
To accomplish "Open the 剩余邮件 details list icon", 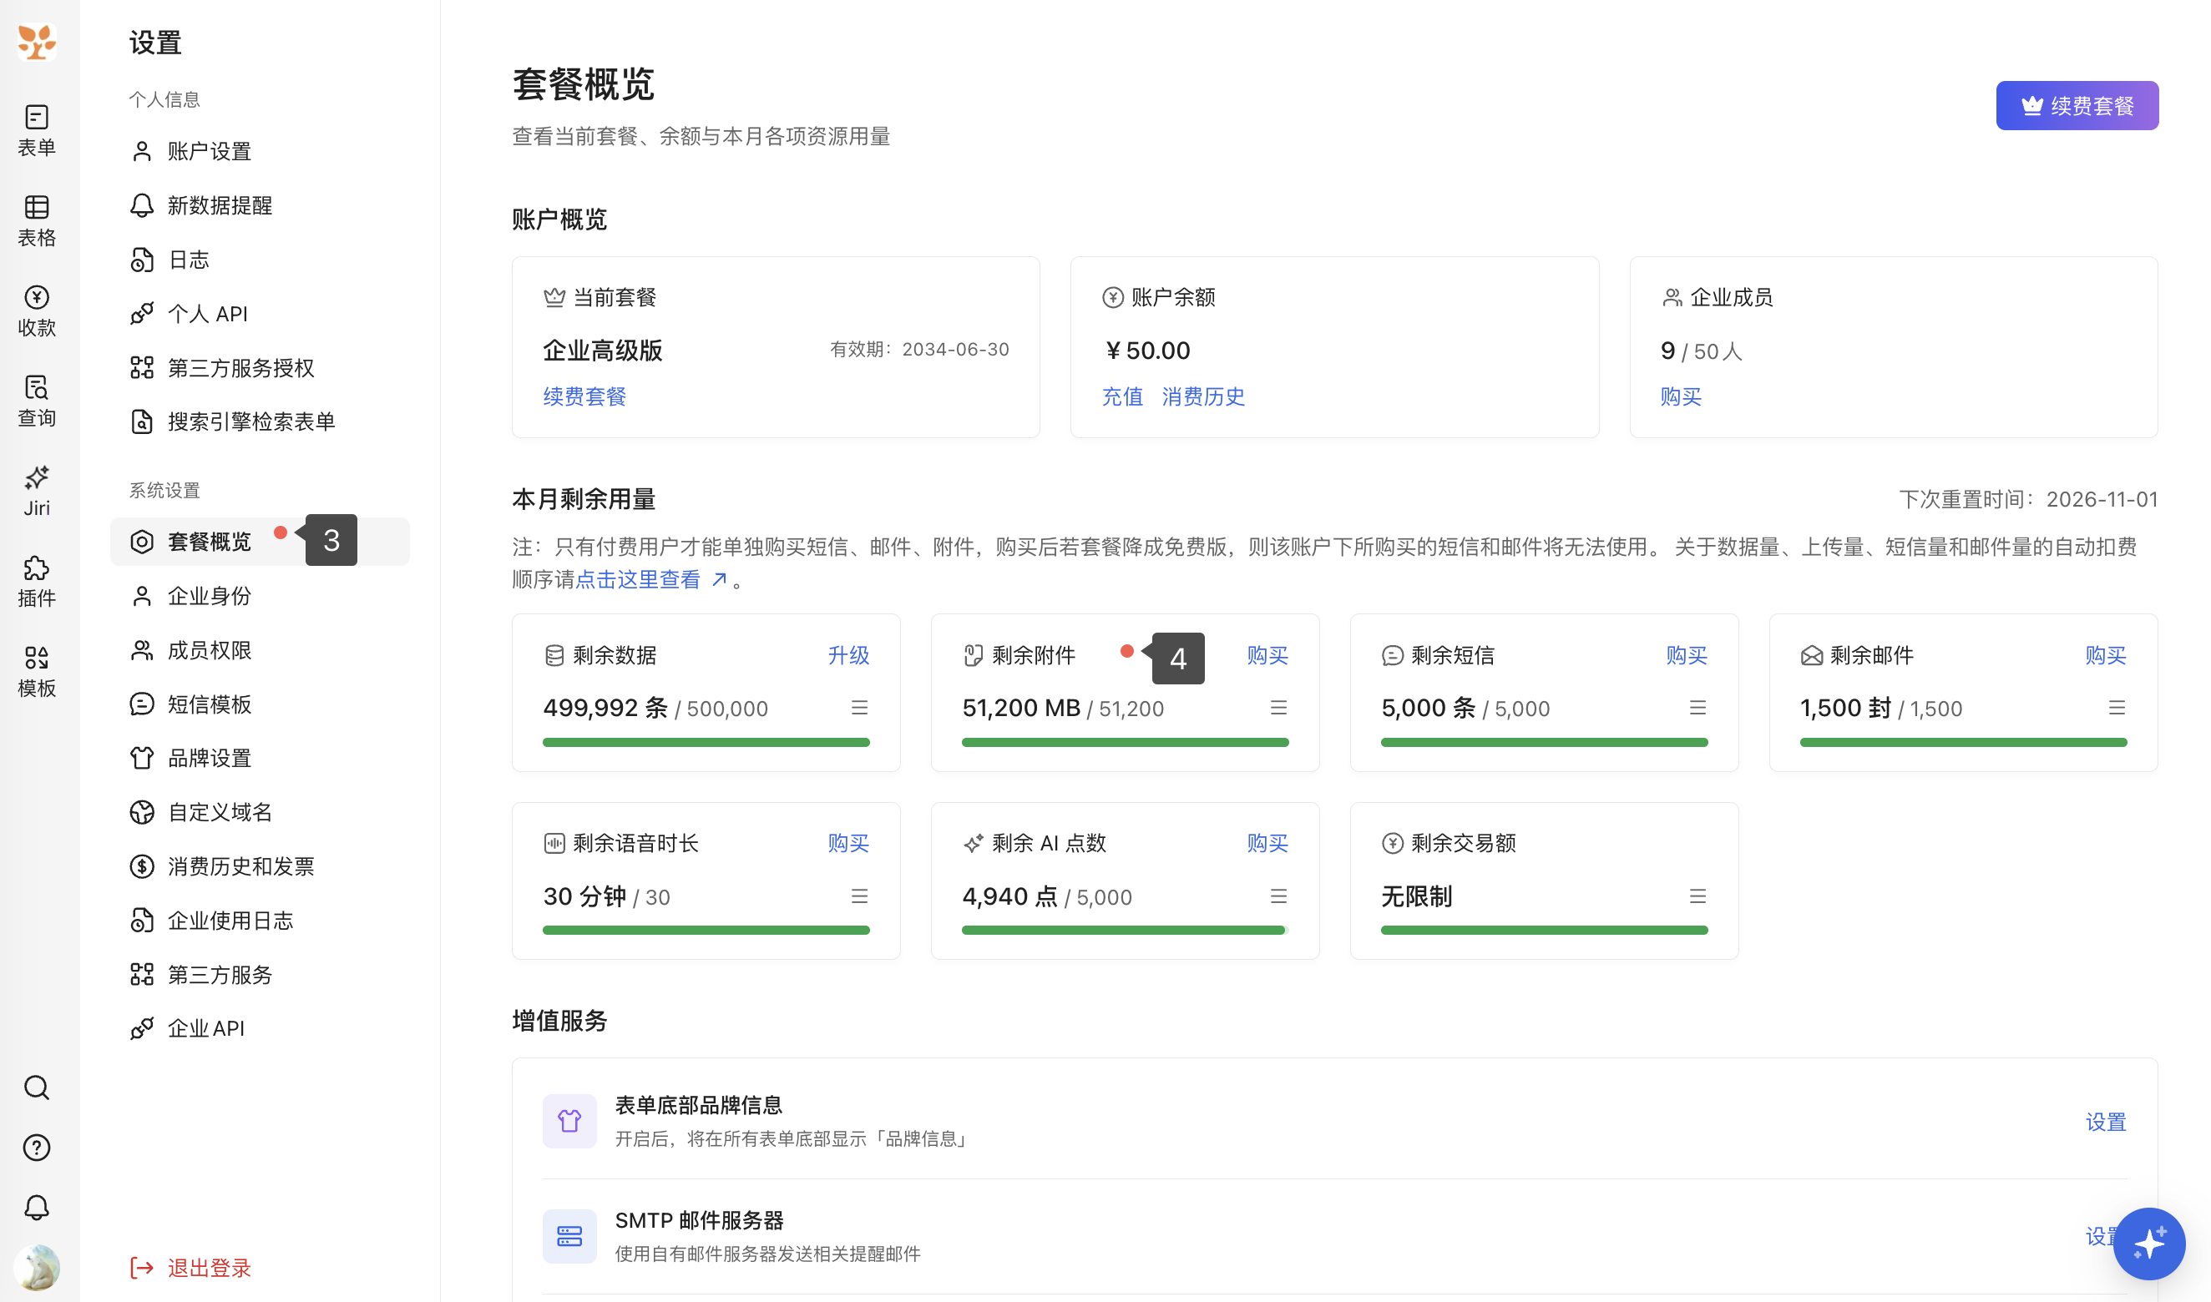I will pos(2116,707).
